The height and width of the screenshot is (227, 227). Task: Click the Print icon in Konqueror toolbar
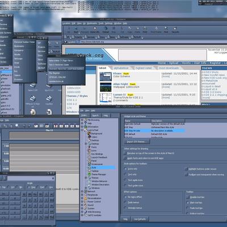click(145, 28)
